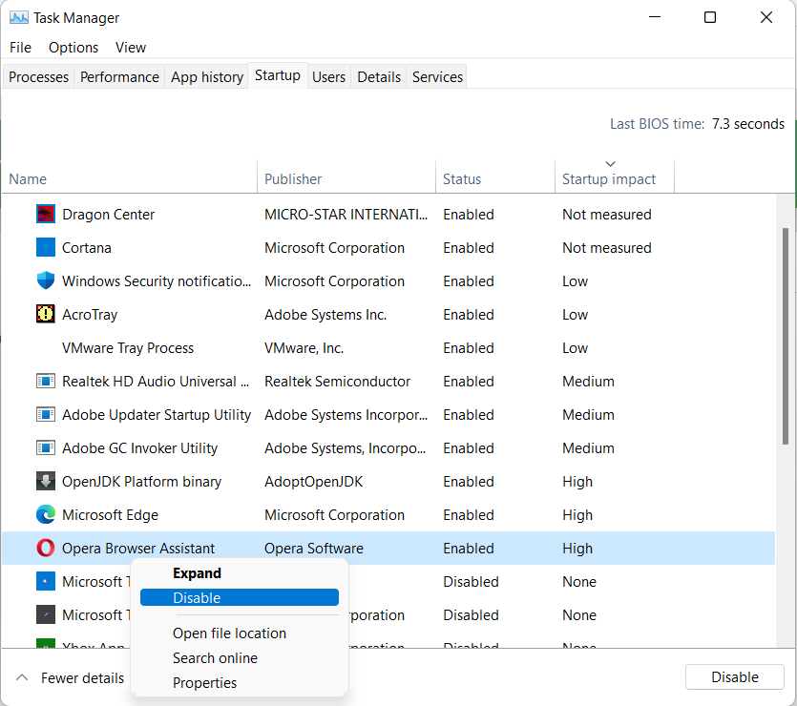Close the Task Manager window
This screenshot has width=797, height=706.
(x=766, y=17)
